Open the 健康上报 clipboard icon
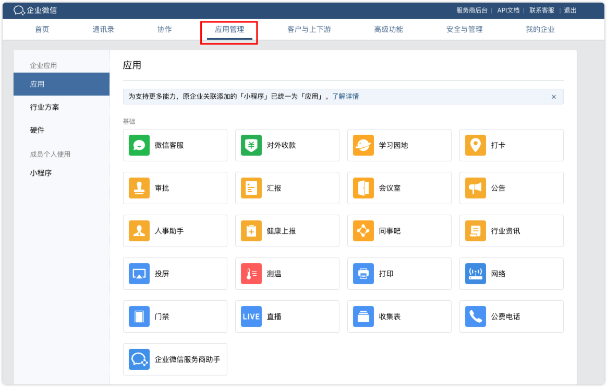The height and width of the screenshot is (387, 607). click(251, 231)
